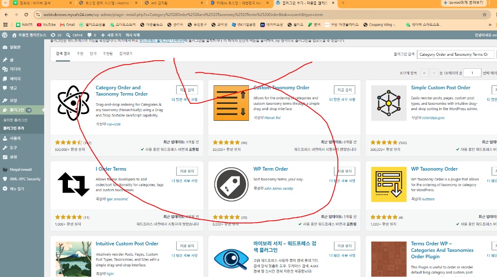Click the updates counter showing 20

(x=56, y=35)
